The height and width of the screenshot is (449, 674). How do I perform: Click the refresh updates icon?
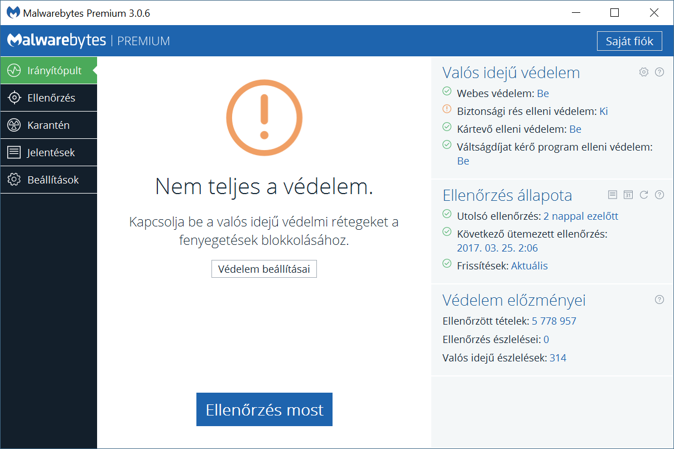pos(644,195)
